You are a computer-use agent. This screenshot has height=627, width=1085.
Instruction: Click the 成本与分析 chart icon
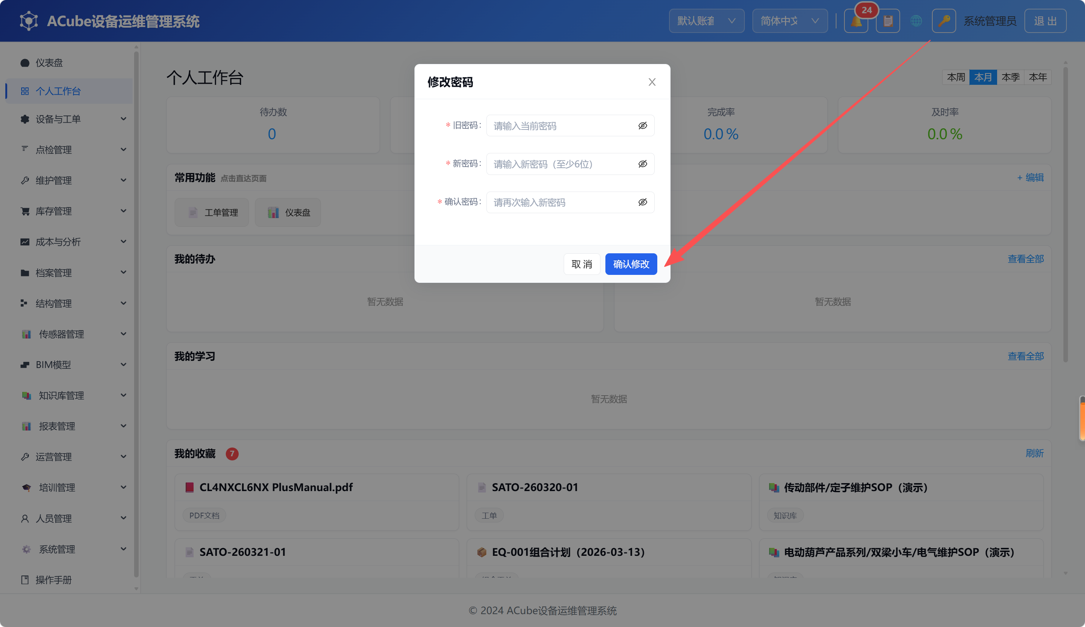[25, 242]
